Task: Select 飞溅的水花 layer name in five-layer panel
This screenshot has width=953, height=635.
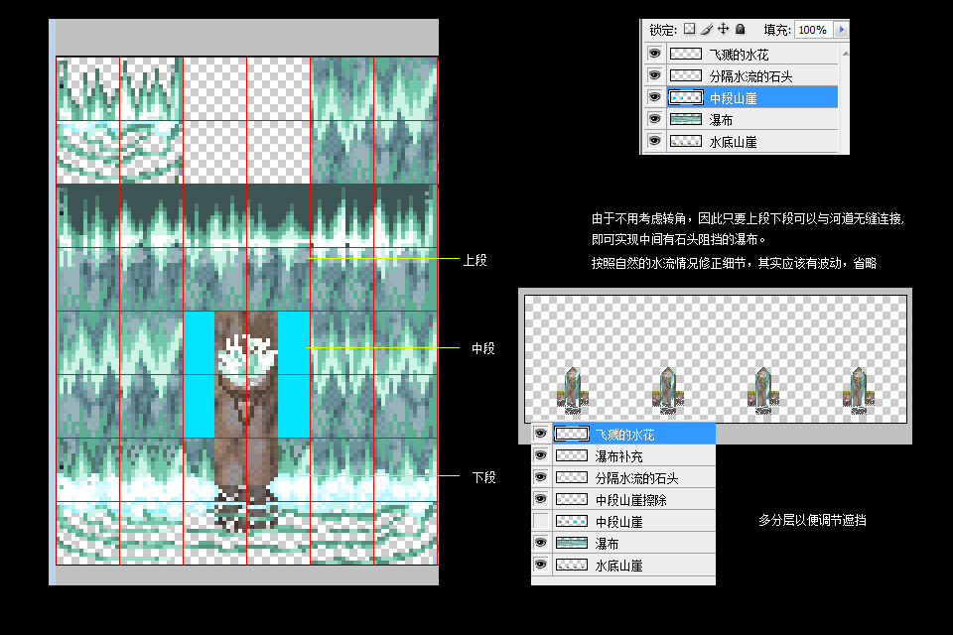Action: 739,55
